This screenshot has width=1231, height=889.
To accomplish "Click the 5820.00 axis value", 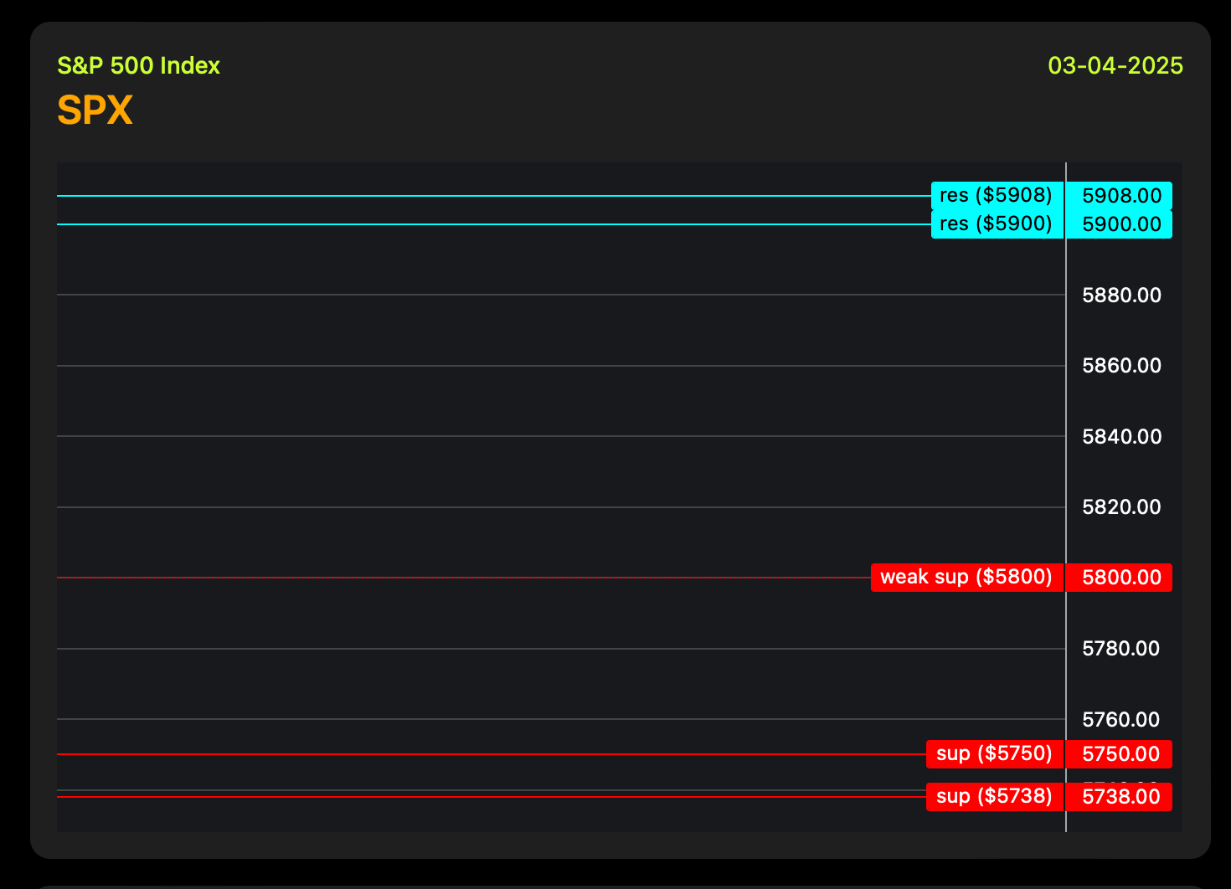I will (x=1122, y=507).
